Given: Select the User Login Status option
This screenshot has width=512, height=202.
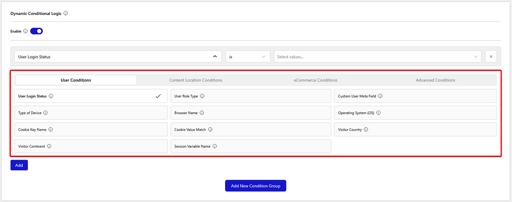Looking at the screenshot, I should (x=91, y=96).
